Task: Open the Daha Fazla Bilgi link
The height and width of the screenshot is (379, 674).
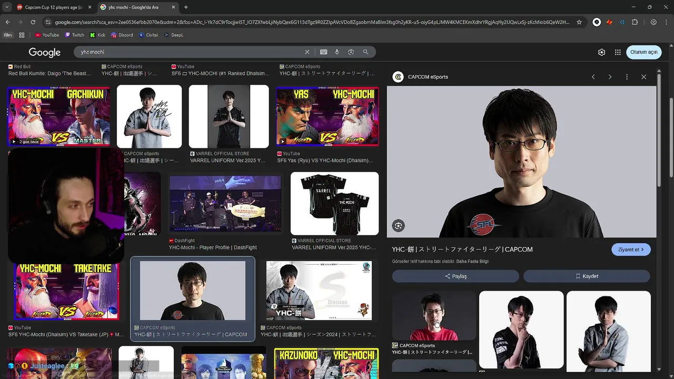Action: tap(473, 262)
